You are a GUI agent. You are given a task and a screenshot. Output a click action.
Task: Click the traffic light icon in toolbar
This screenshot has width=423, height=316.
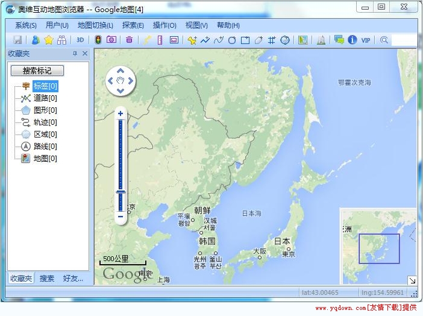pos(98,40)
